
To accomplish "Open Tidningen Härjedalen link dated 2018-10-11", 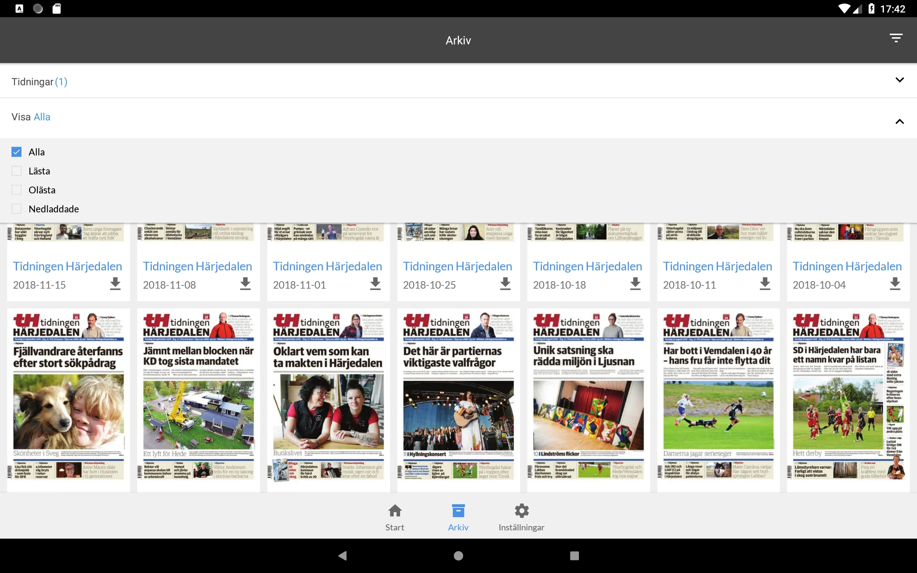I will (717, 266).
